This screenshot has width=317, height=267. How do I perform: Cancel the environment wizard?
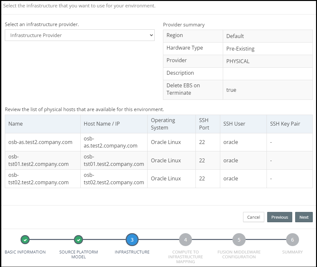click(x=253, y=217)
